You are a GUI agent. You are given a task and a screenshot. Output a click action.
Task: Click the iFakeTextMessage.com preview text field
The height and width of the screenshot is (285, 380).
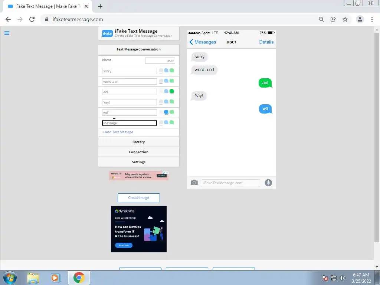(230, 183)
